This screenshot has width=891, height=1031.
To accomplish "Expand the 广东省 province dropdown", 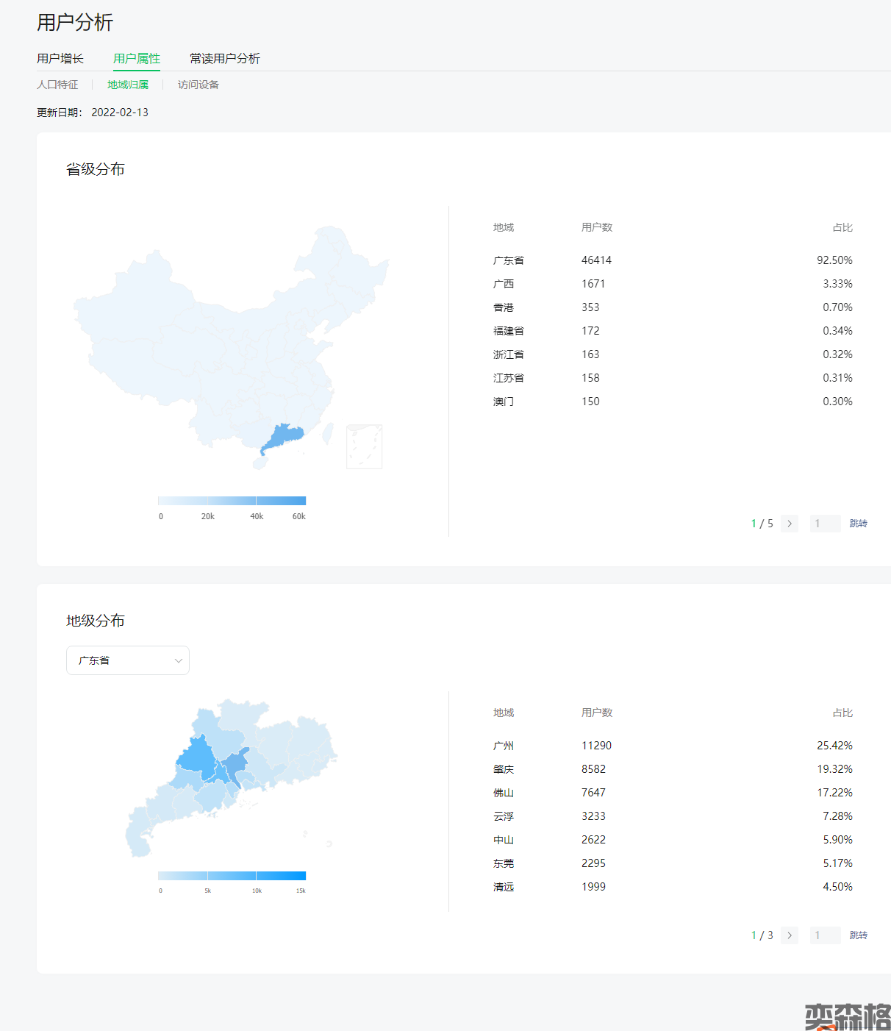I will pos(127,660).
